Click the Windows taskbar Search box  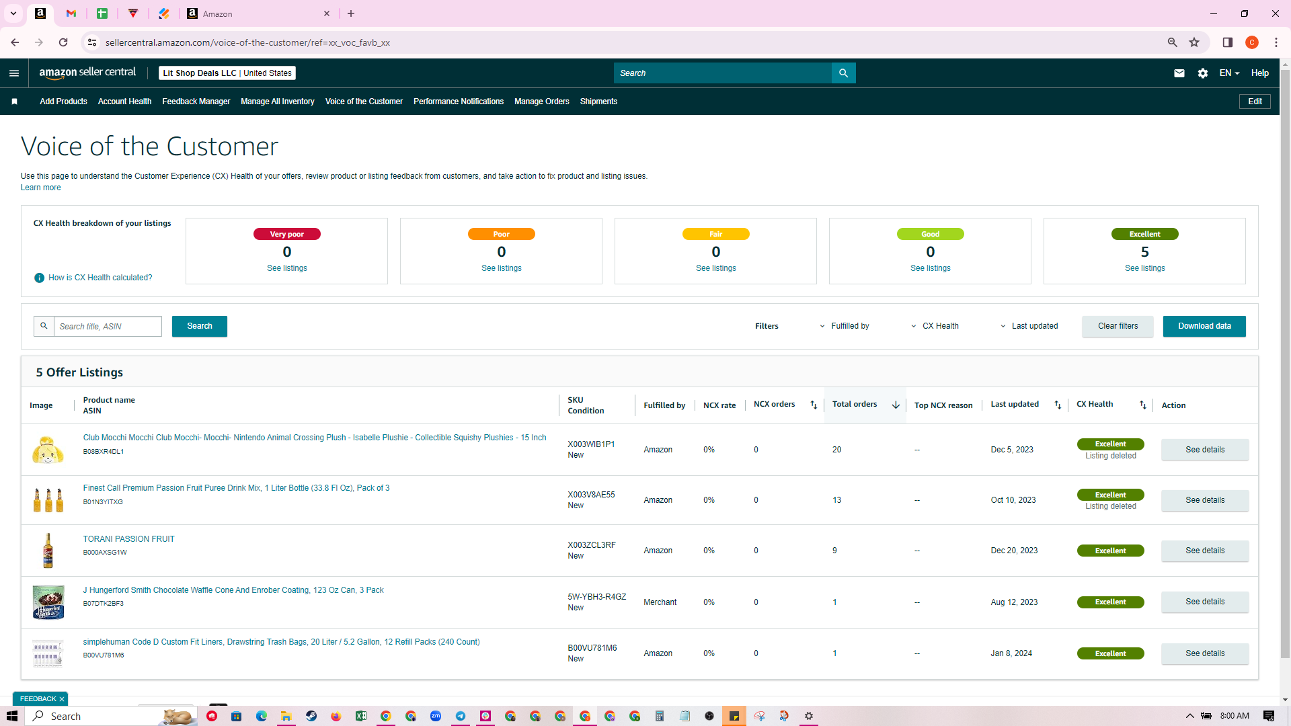111,716
